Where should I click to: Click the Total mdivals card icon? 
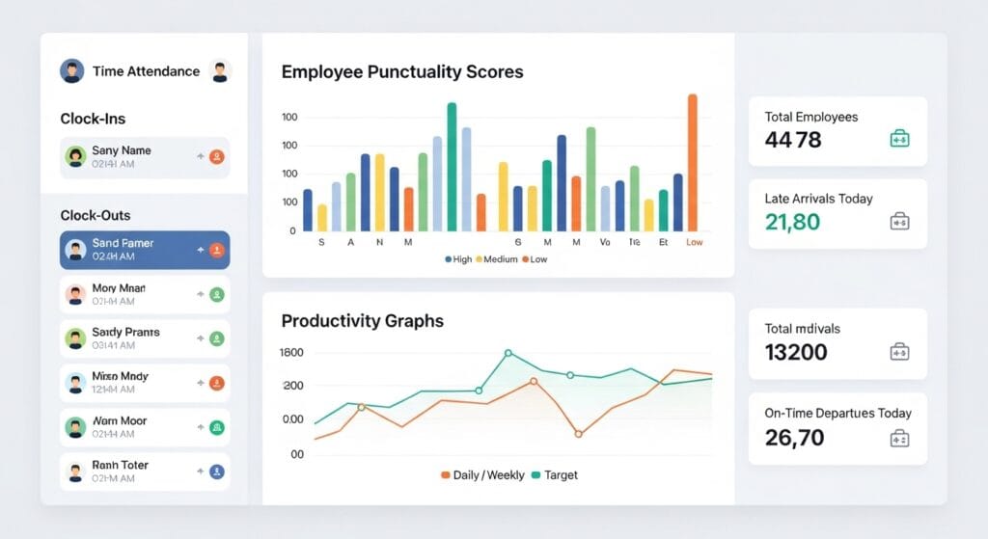899,352
